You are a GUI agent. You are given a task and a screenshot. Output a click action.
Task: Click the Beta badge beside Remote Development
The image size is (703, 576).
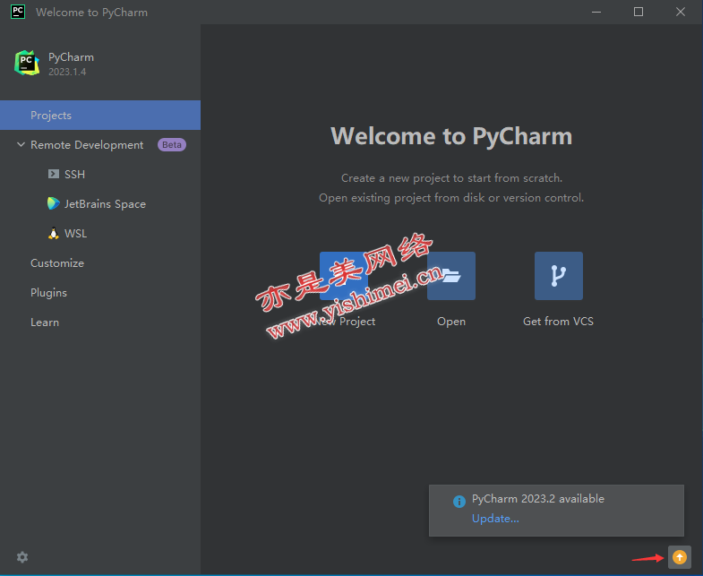pos(172,145)
